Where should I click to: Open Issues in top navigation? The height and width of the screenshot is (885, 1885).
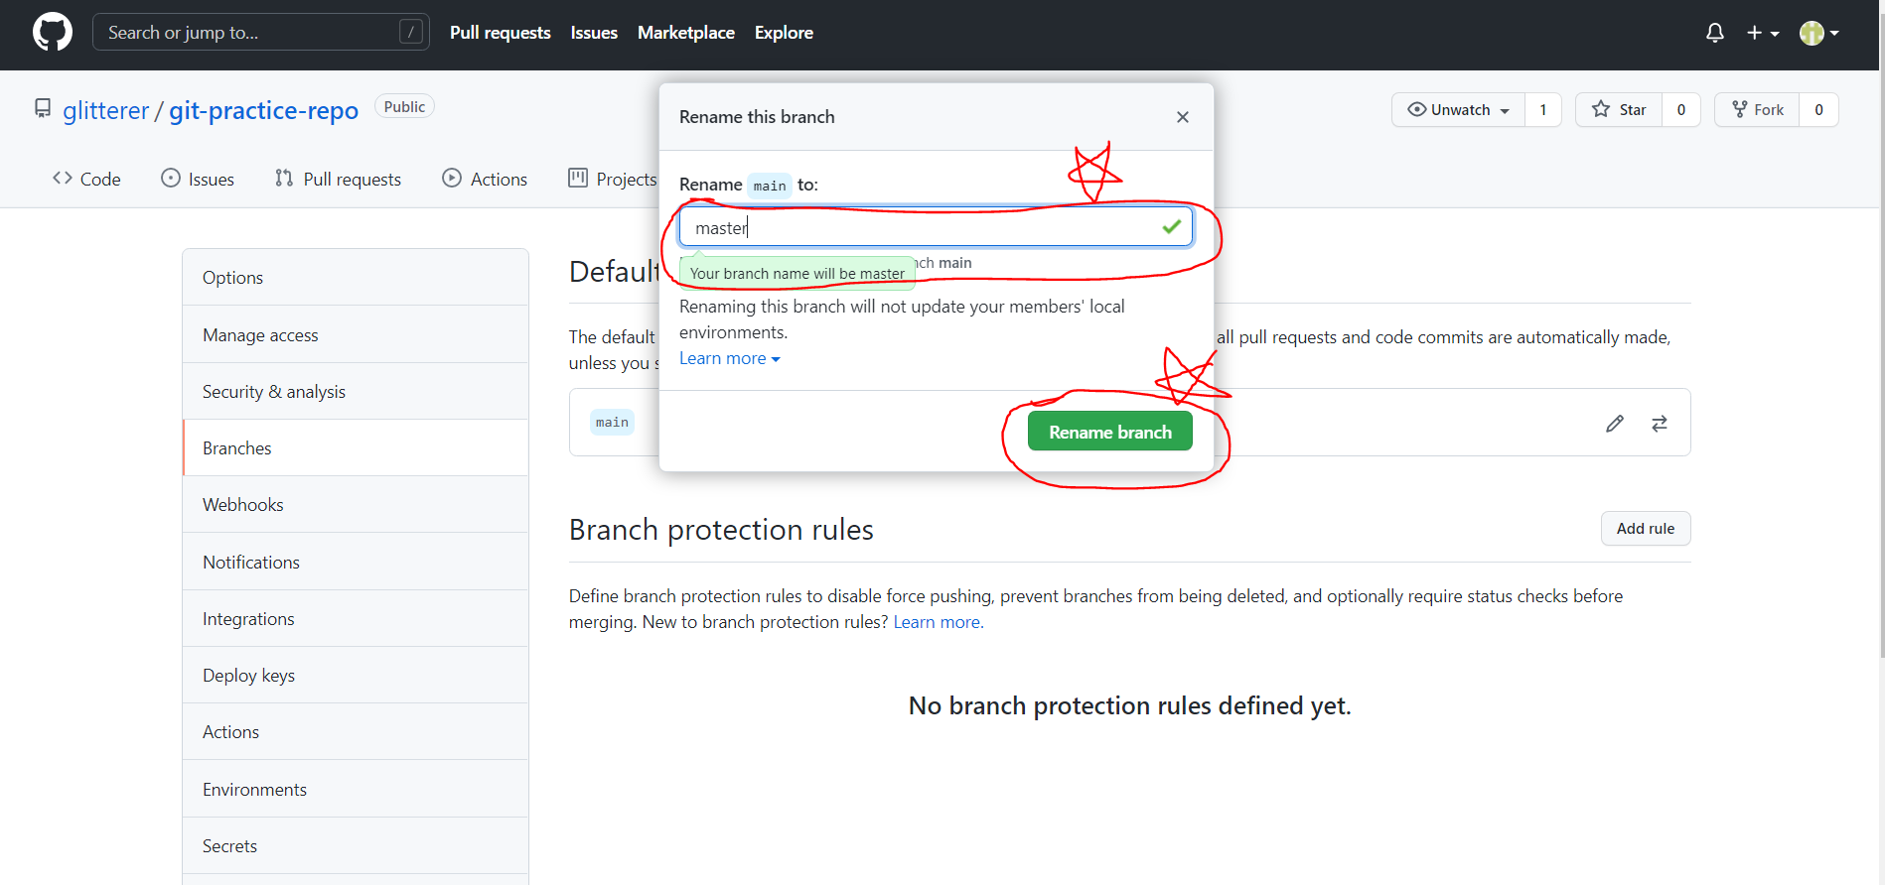594,33
